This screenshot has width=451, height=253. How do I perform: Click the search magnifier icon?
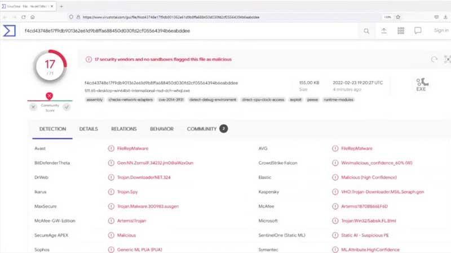pyautogui.click(x=366, y=31)
